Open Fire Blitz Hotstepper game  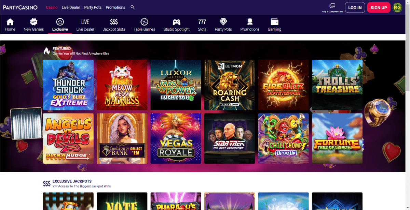click(284, 85)
